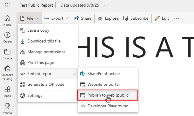The image size is (194, 116).
Task: Go to Home in sidebar
Action: click(x=7, y=20)
